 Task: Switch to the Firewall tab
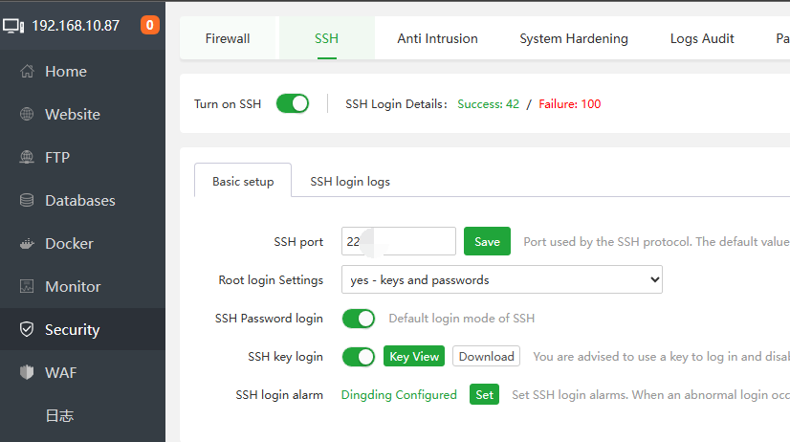[228, 38]
